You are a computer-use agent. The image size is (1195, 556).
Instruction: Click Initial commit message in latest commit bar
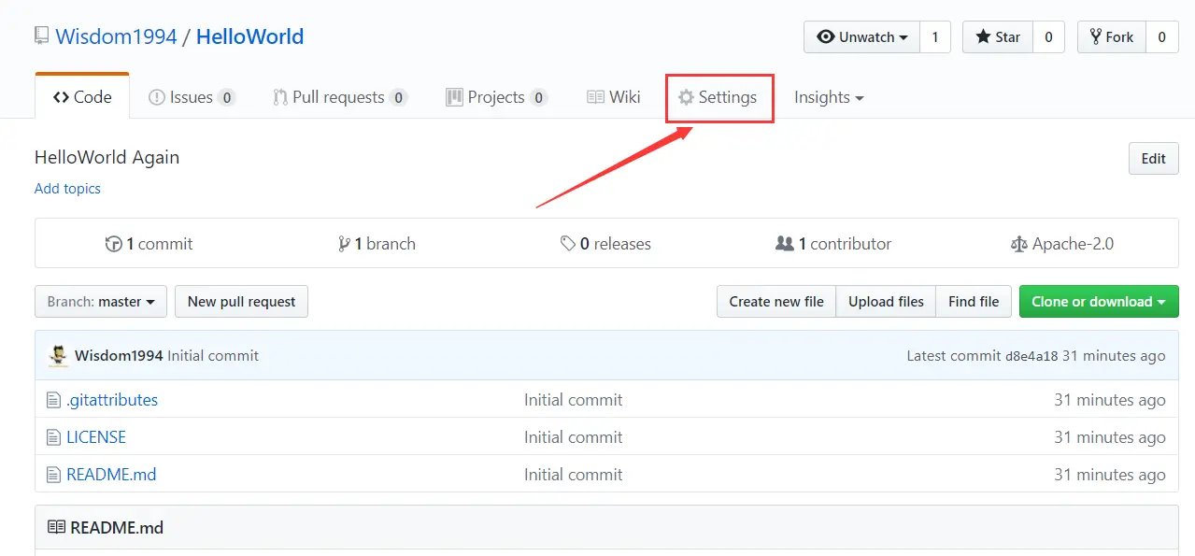pyautogui.click(x=213, y=356)
